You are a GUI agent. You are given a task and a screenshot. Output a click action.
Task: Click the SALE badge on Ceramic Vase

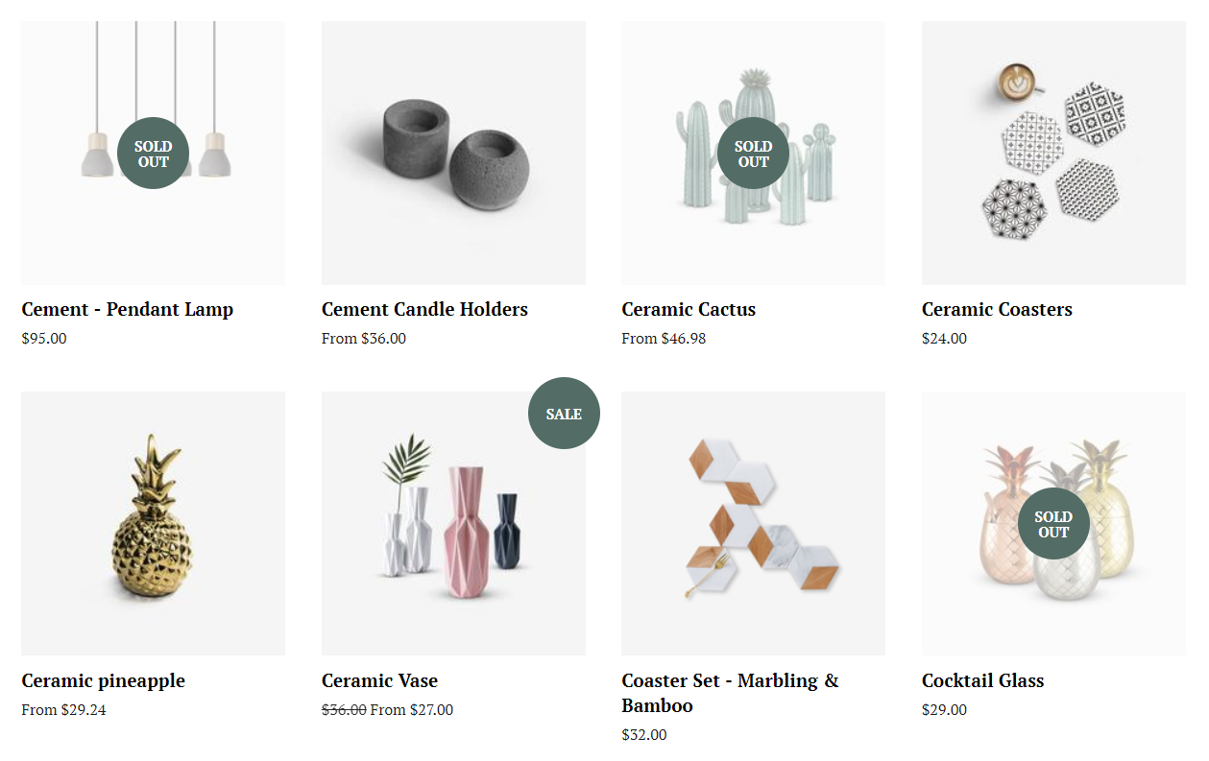pos(564,414)
